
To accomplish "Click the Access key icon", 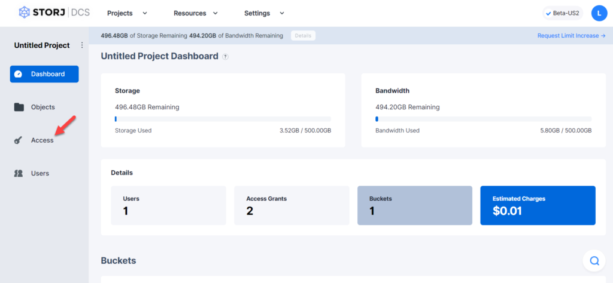I will (18, 140).
